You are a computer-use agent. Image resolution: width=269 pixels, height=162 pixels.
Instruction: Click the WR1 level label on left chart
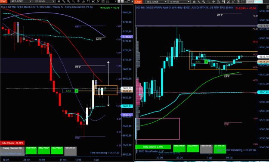tap(78, 27)
